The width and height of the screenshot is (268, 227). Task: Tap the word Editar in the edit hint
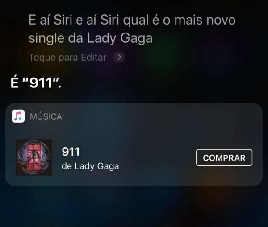click(94, 57)
